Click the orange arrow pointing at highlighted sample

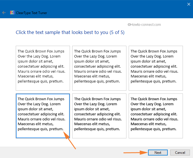70,140
